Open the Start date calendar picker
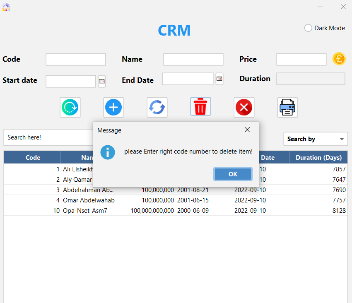The width and height of the screenshot is (352, 303). 102,81
